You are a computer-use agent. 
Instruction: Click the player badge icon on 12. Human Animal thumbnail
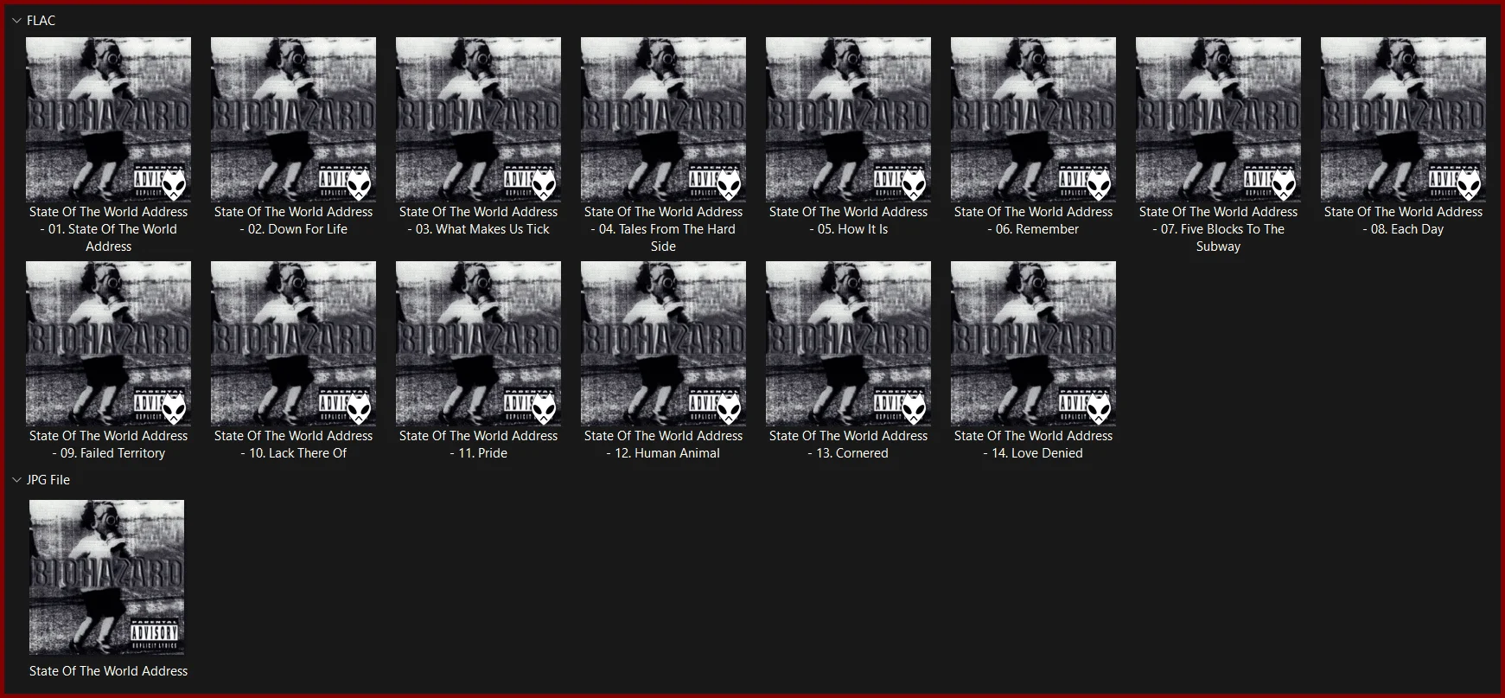coord(730,408)
